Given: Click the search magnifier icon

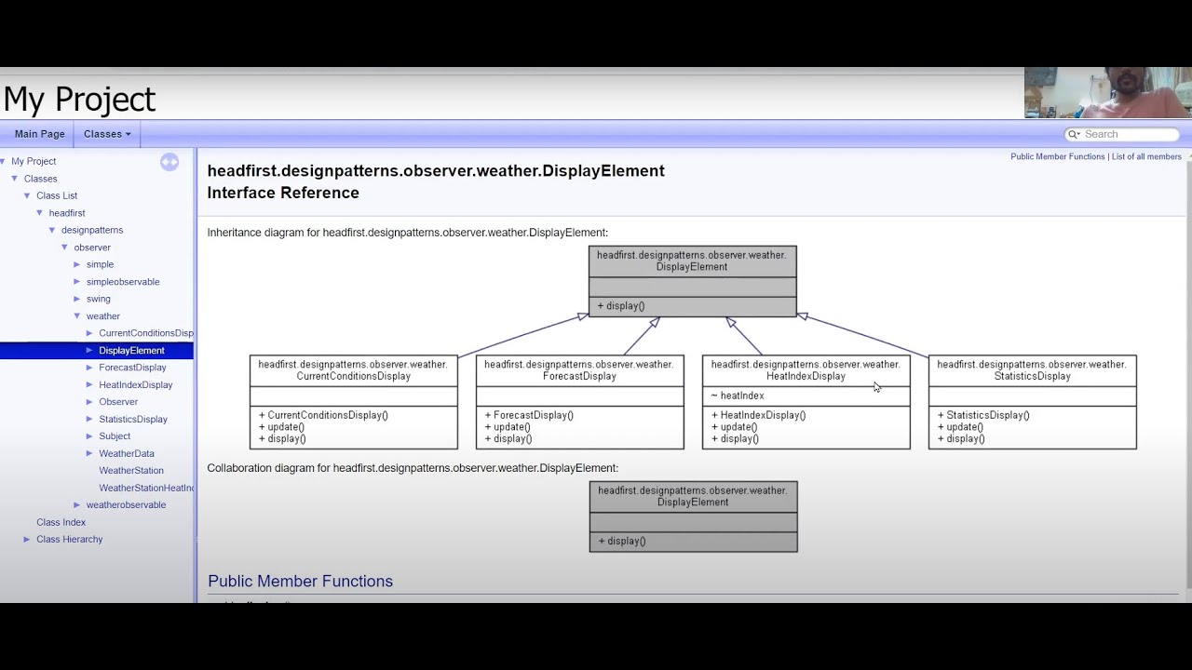Looking at the screenshot, I should coord(1074,134).
